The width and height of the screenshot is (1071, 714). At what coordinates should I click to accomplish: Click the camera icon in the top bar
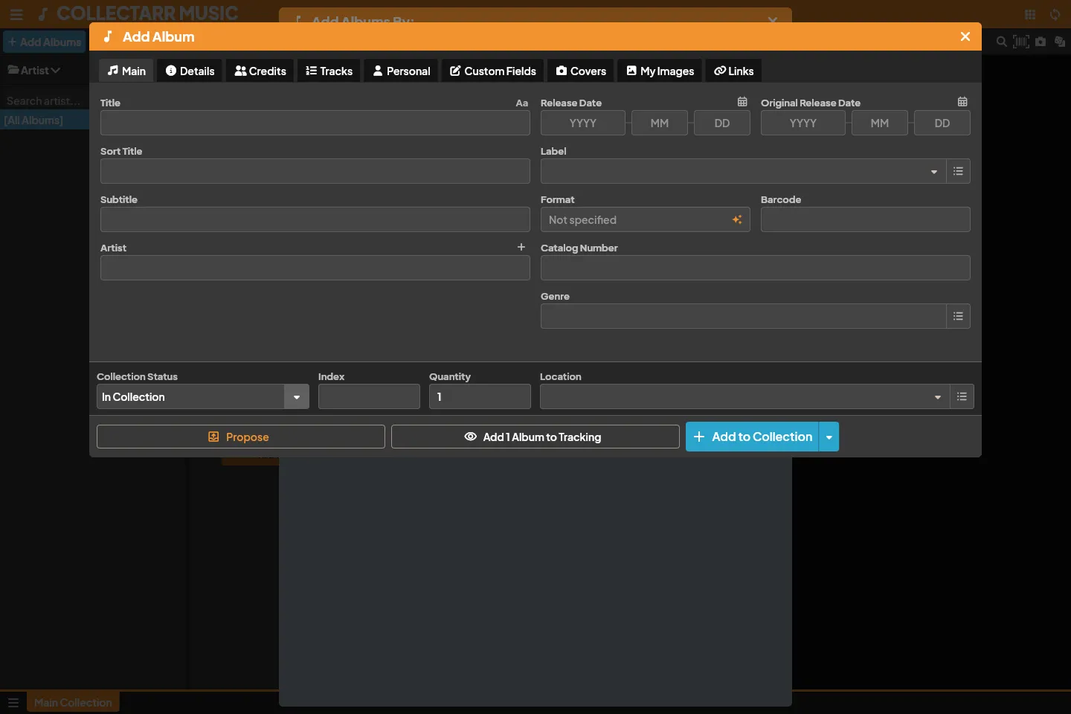1041,42
